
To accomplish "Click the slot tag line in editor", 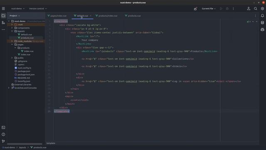I will pyautogui.click(x=79, y=100).
